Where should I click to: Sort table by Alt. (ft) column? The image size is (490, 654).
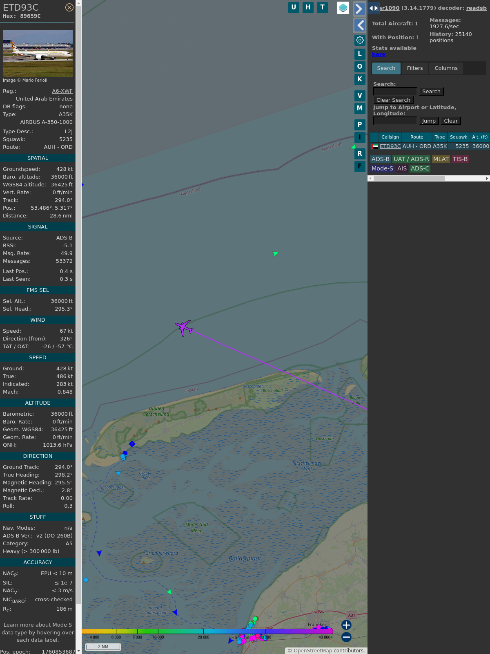click(x=480, y=137)
